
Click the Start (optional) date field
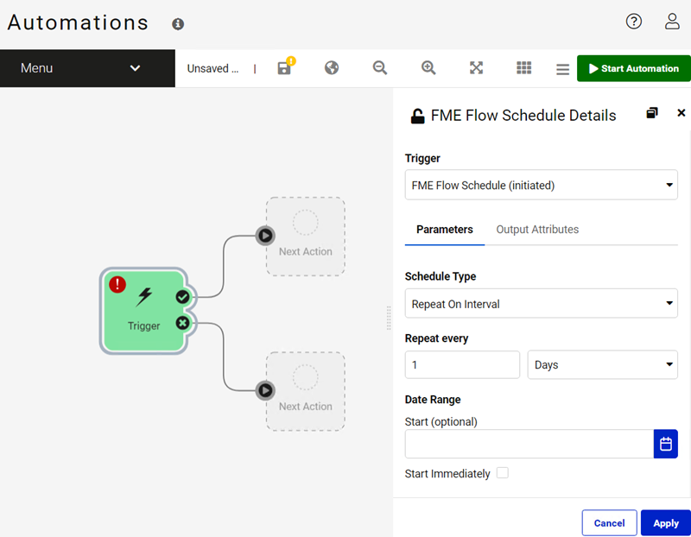coord(529,444)
